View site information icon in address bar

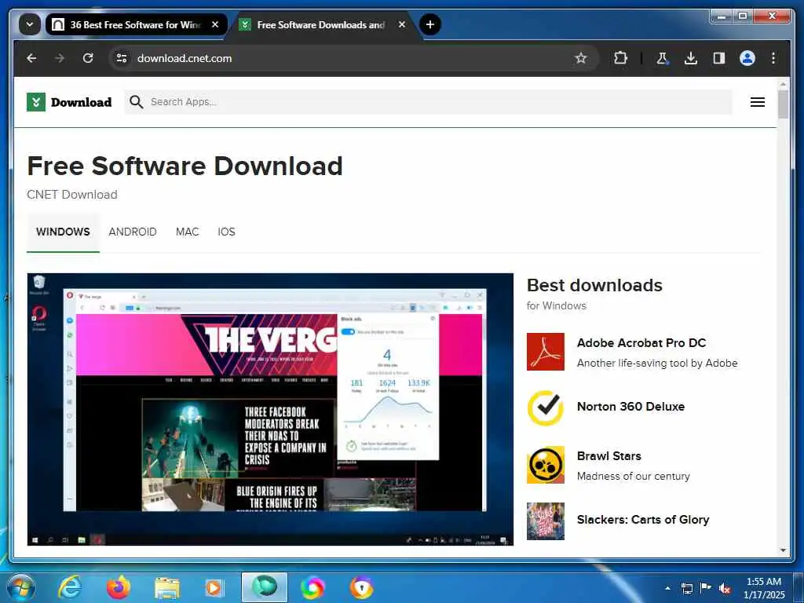click(122, 58)
